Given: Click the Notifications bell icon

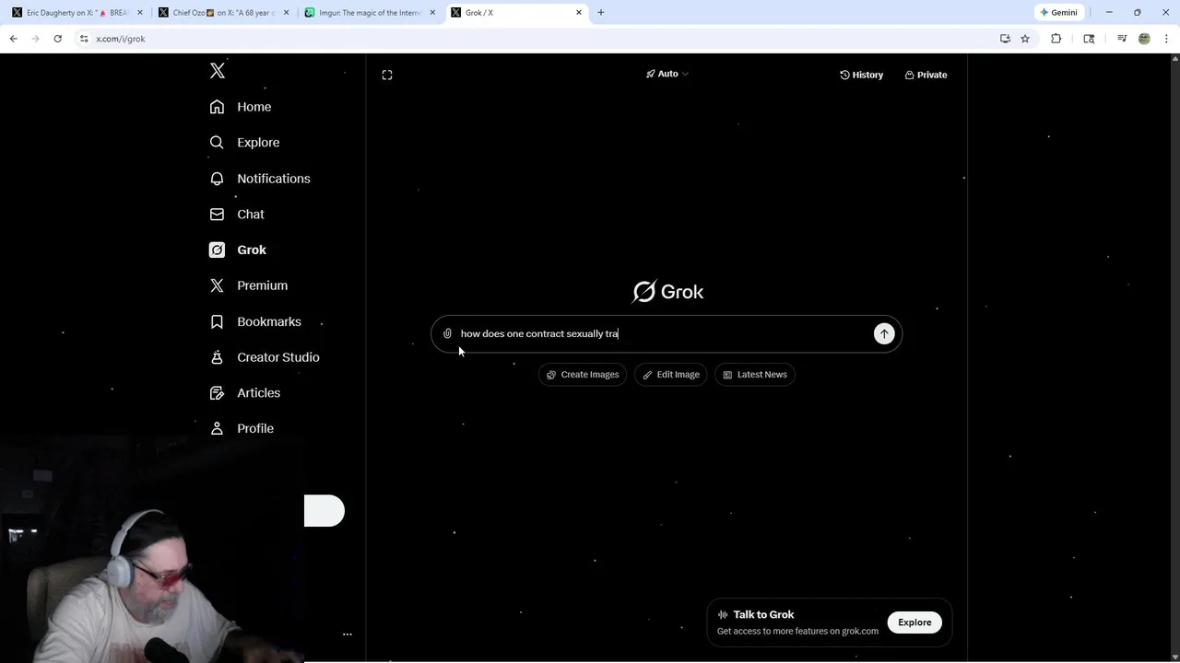Looking at the screenshot, I should [x=217, y=179].
